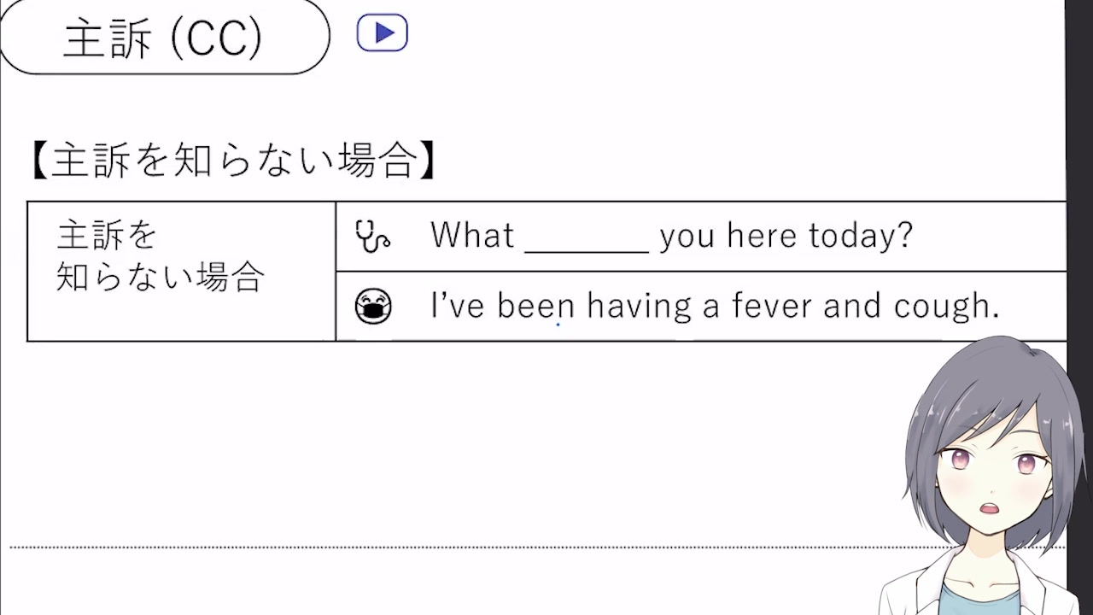This screenshot has height=615, width=1093.
Task: Select the word "What" in the question
Action: (x=472, y=235)
